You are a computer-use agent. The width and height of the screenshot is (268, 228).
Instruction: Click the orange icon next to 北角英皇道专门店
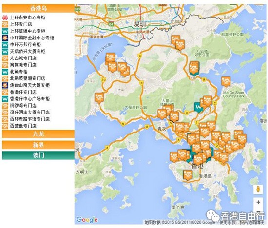5,78
